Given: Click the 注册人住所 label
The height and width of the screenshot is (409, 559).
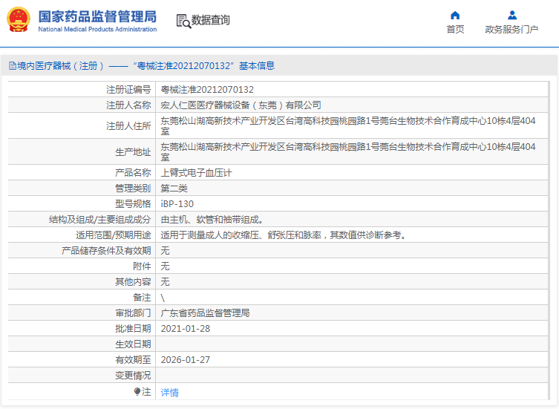Looking at the screenshot, I should [128, 126].
